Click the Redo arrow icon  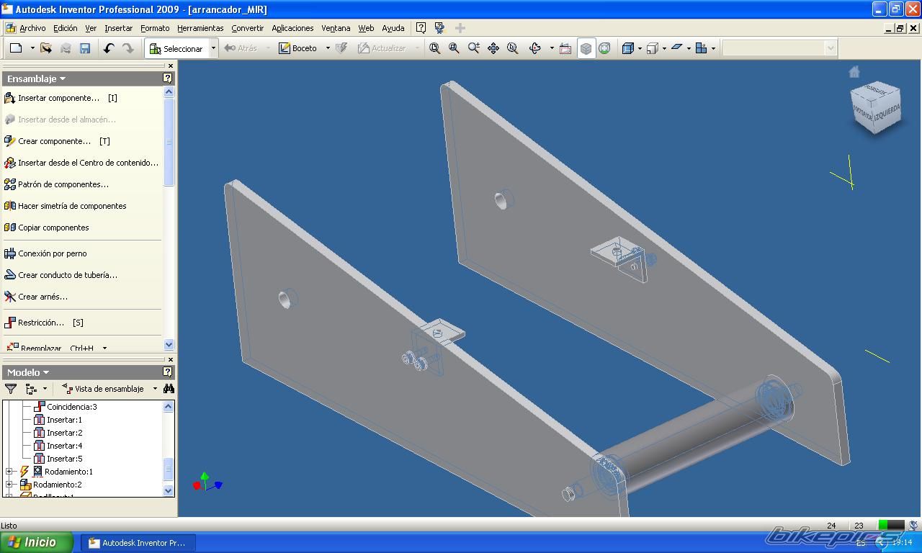coord(127,48)
